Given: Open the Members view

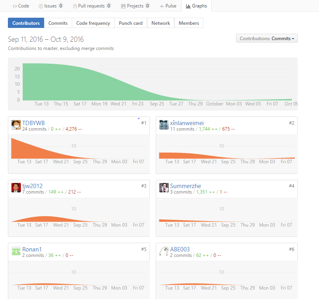Looking at the screenshot, I should 189,23.
